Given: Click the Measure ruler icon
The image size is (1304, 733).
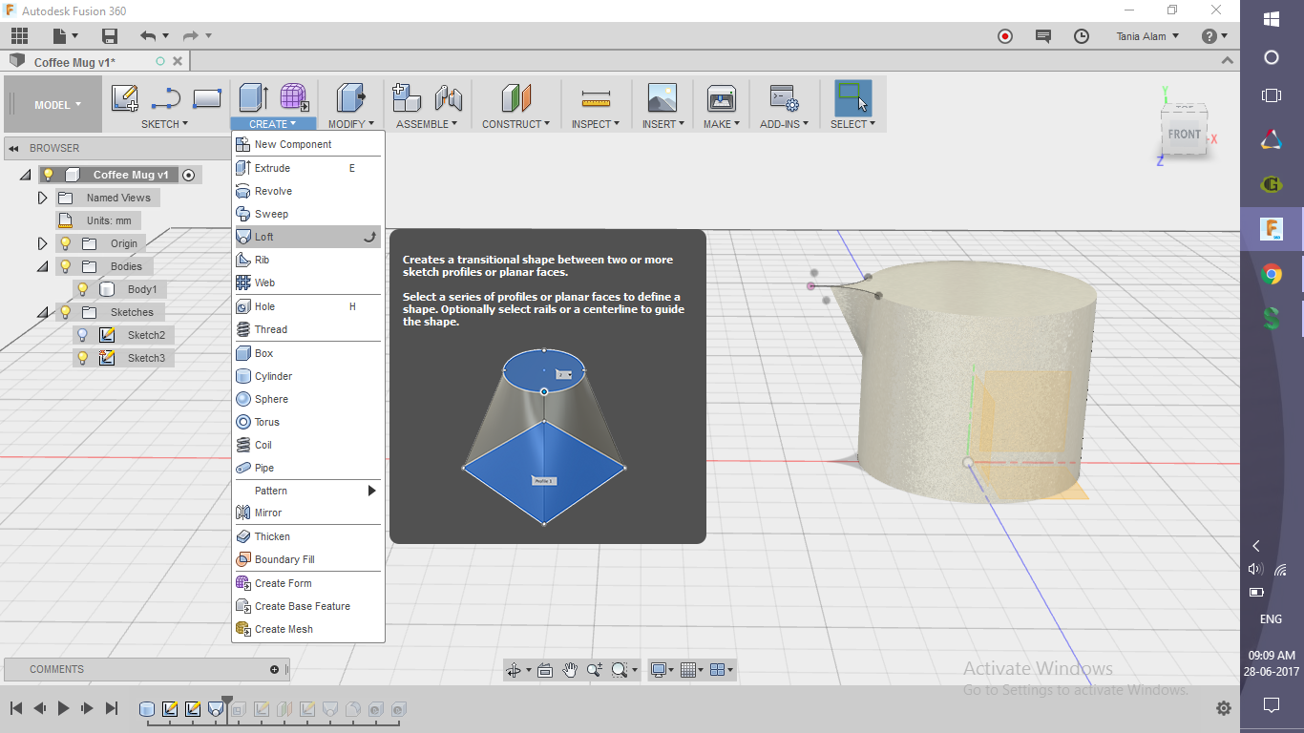Looking at the screenshot, I should pyautogui.click(x=596, y=97).
